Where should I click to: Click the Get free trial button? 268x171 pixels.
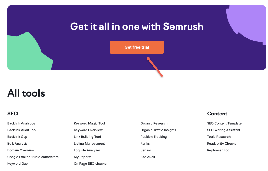coord(137,47)
